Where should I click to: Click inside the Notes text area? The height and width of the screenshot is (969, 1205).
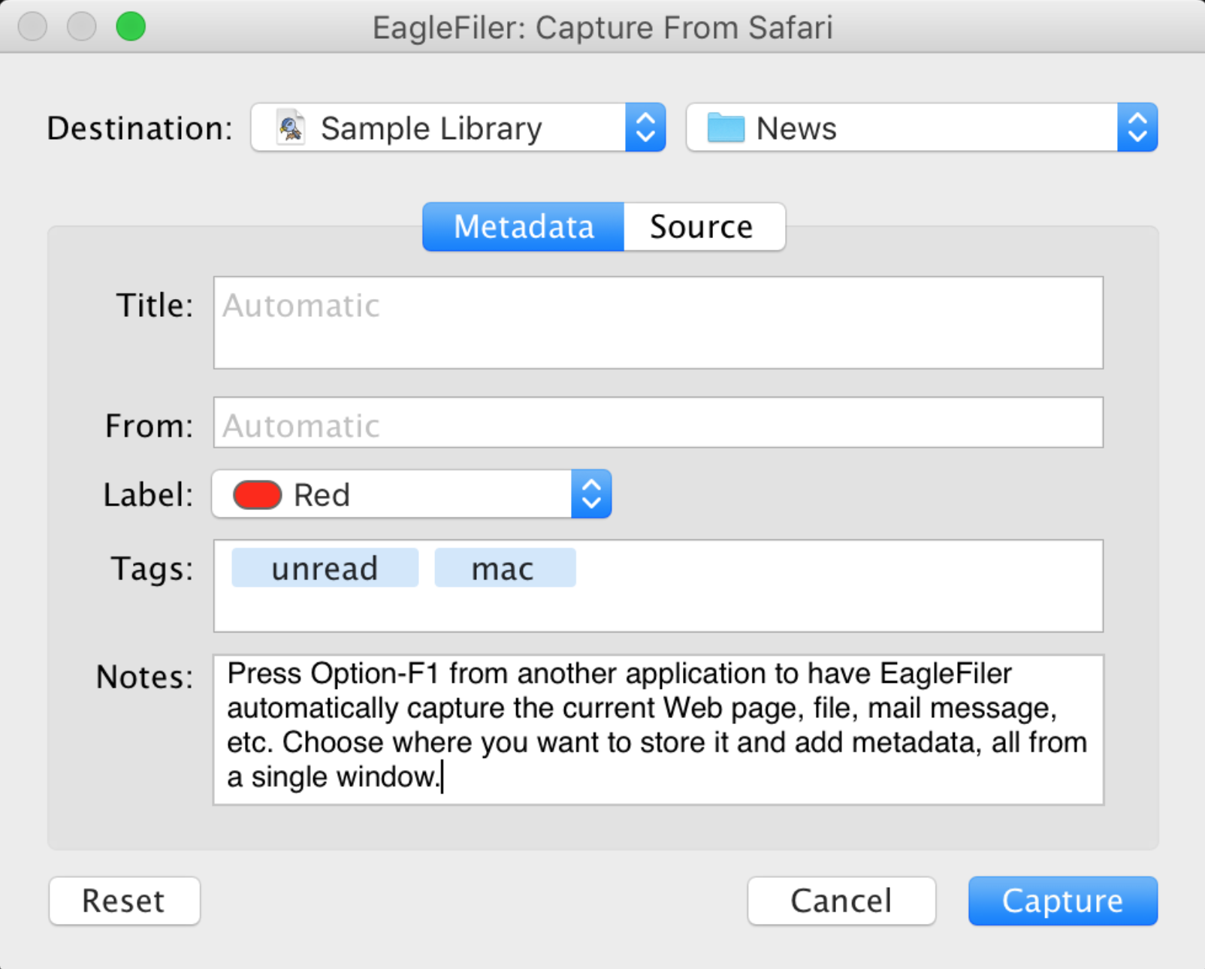click(x=658, y=729)
